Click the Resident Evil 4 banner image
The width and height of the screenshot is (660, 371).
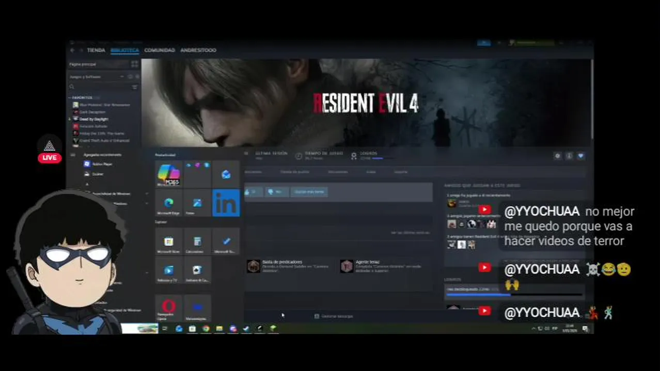coord(367,103)
